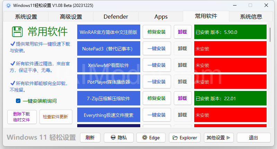277x149 pixels.
Task: Minimize the Windows11轻松设置 window
Action: click(235, 6)
